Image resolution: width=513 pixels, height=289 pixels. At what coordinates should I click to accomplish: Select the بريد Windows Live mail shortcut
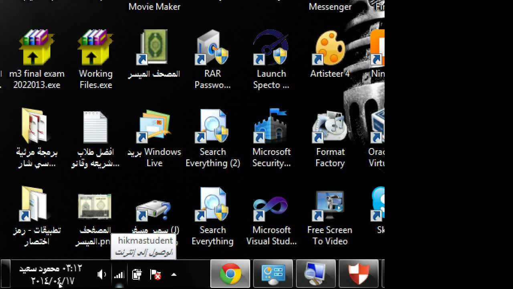click(154, 126)
